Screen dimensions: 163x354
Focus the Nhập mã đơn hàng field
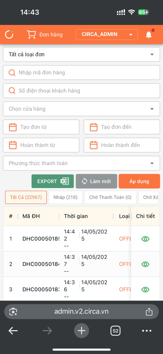[x=81, y=73]
